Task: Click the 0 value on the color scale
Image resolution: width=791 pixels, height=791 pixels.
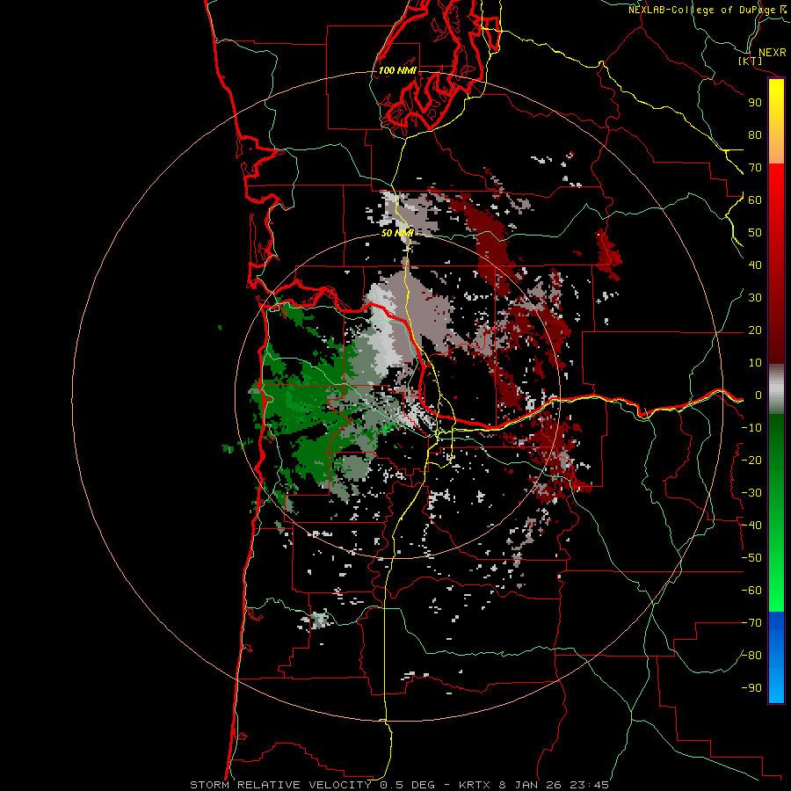Action: [758, 395]
